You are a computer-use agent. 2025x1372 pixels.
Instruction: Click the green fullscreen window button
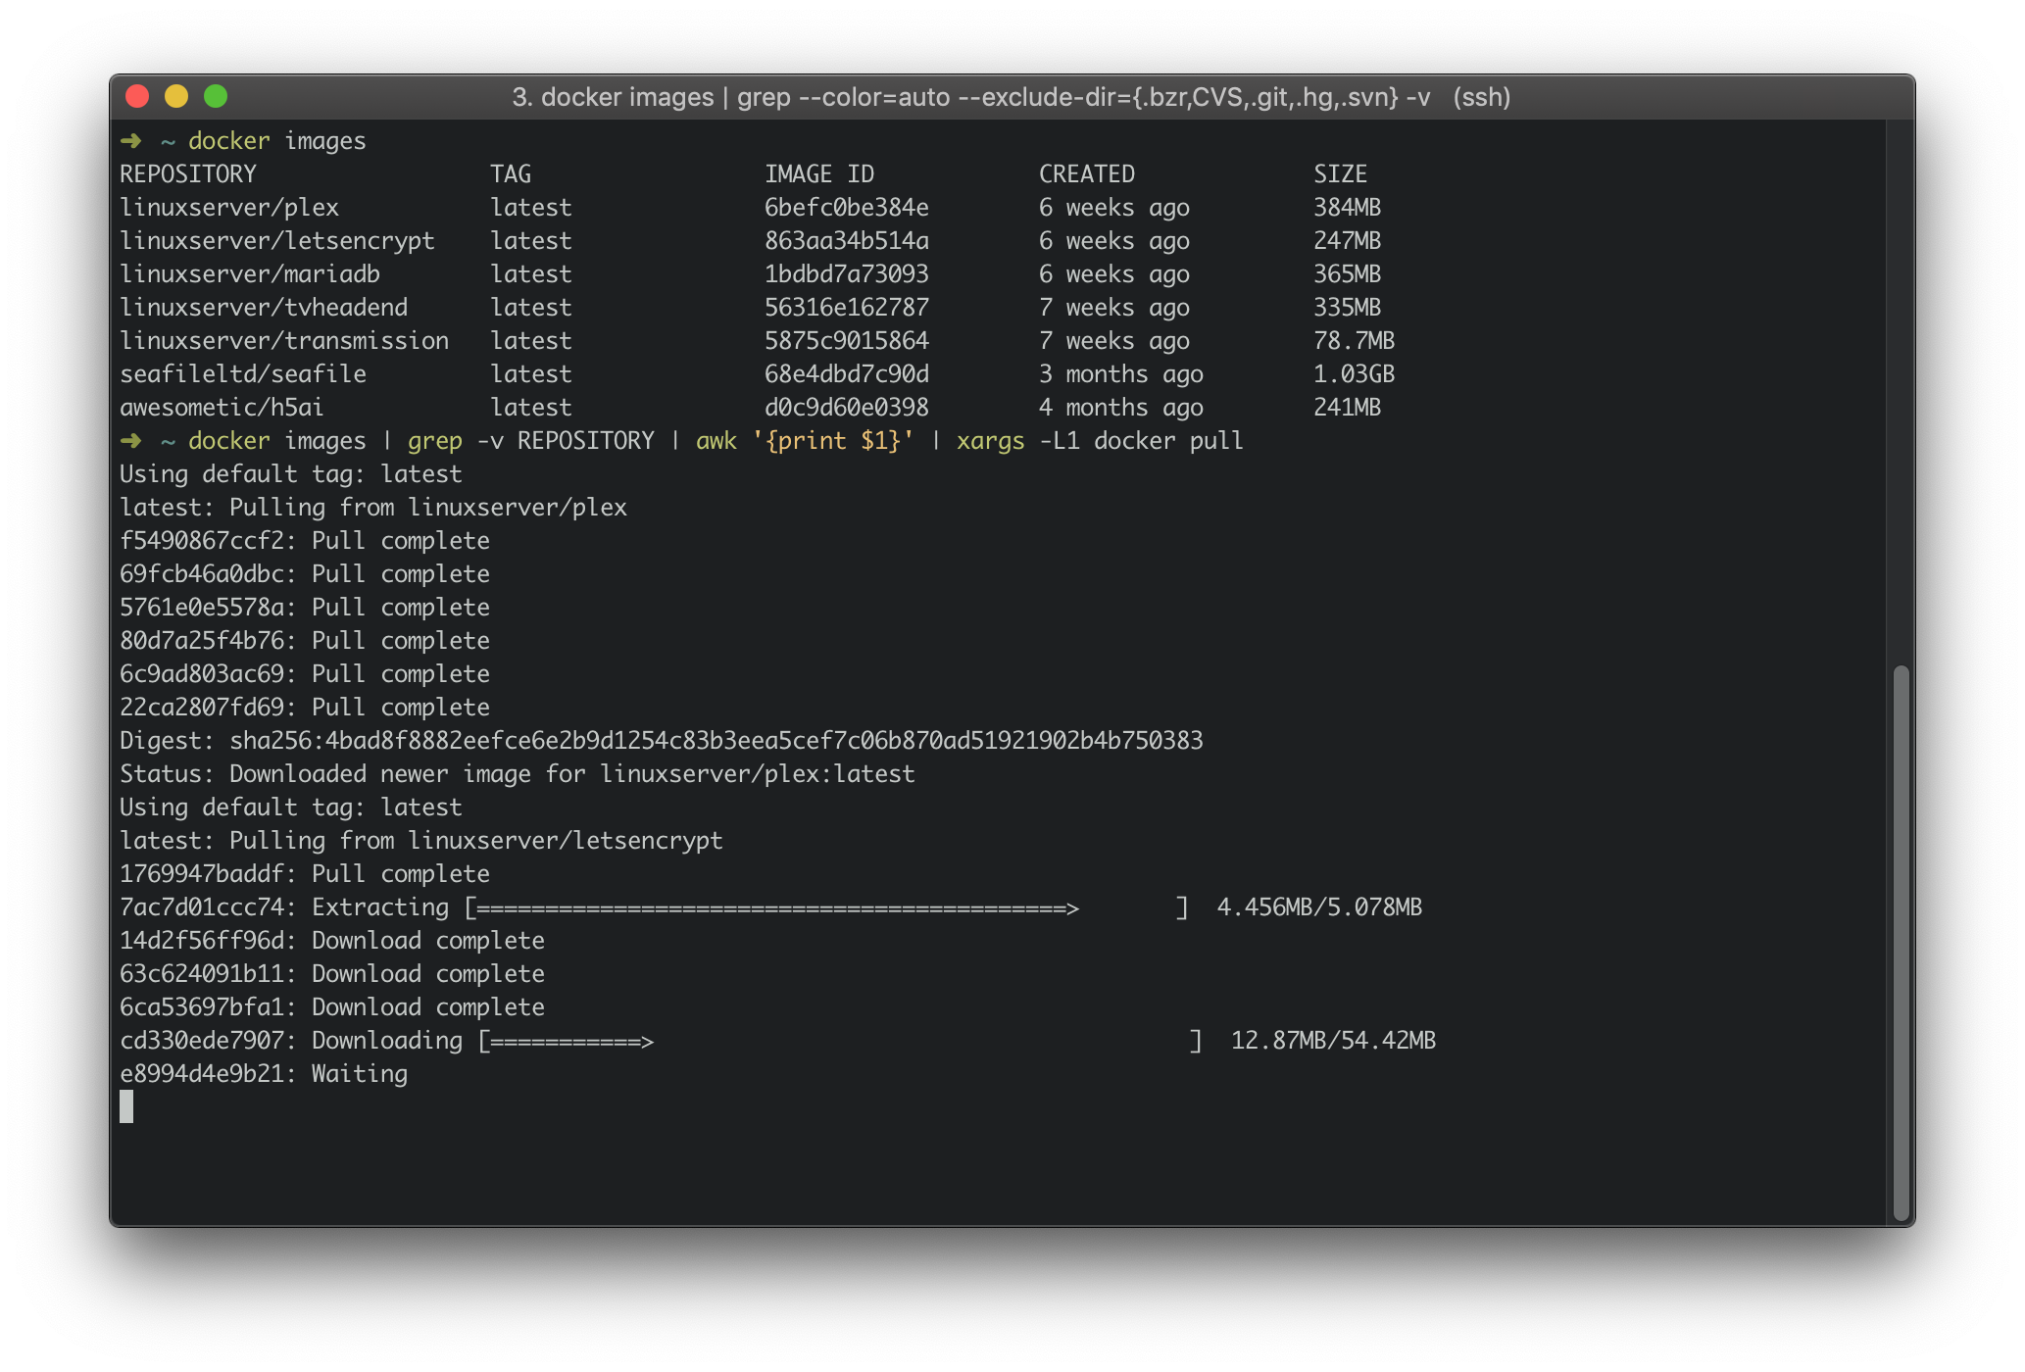point(216,96)
